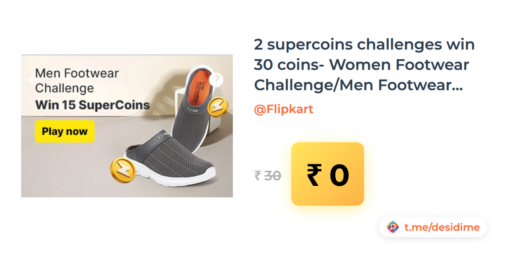508x254 pixels.
Task: Click the SuperCoin near the lower shoe's heel
Action: point(123,170)
